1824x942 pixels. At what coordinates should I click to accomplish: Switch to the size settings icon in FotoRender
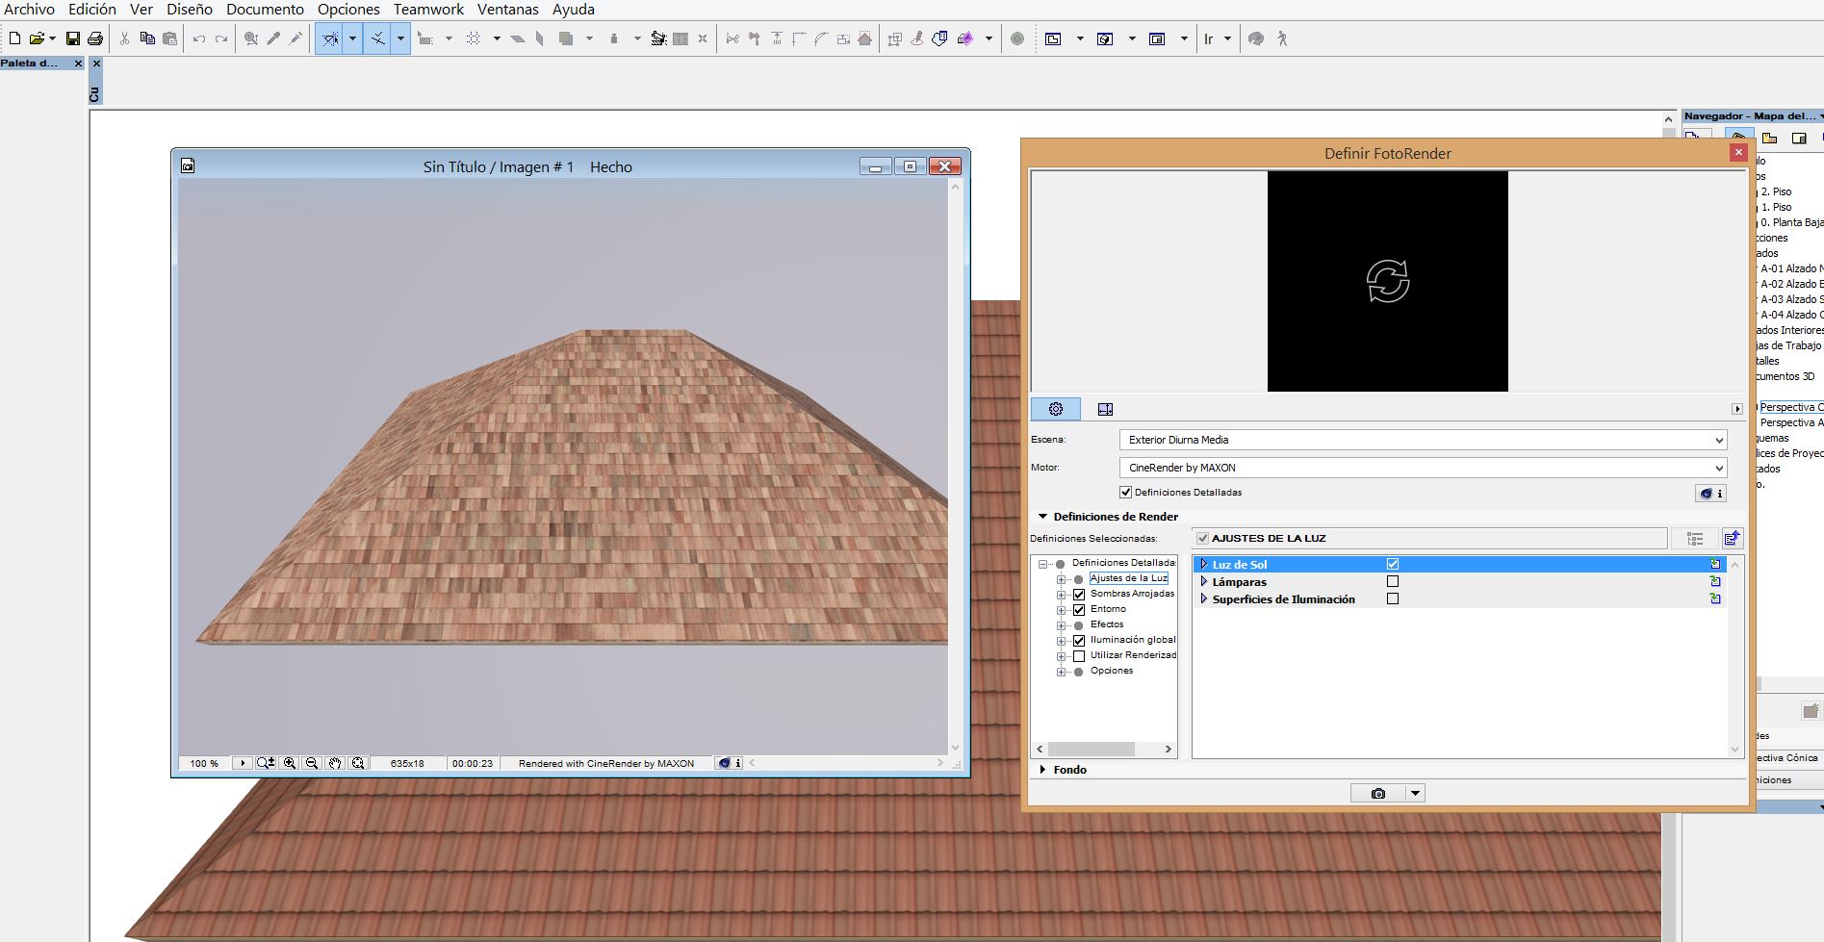1105,409
